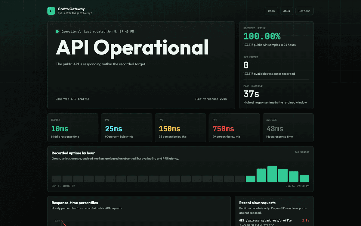The height and width of the screenshot is (226, 361).
Task: Click the API Operational headline
Action: (132, 48)
